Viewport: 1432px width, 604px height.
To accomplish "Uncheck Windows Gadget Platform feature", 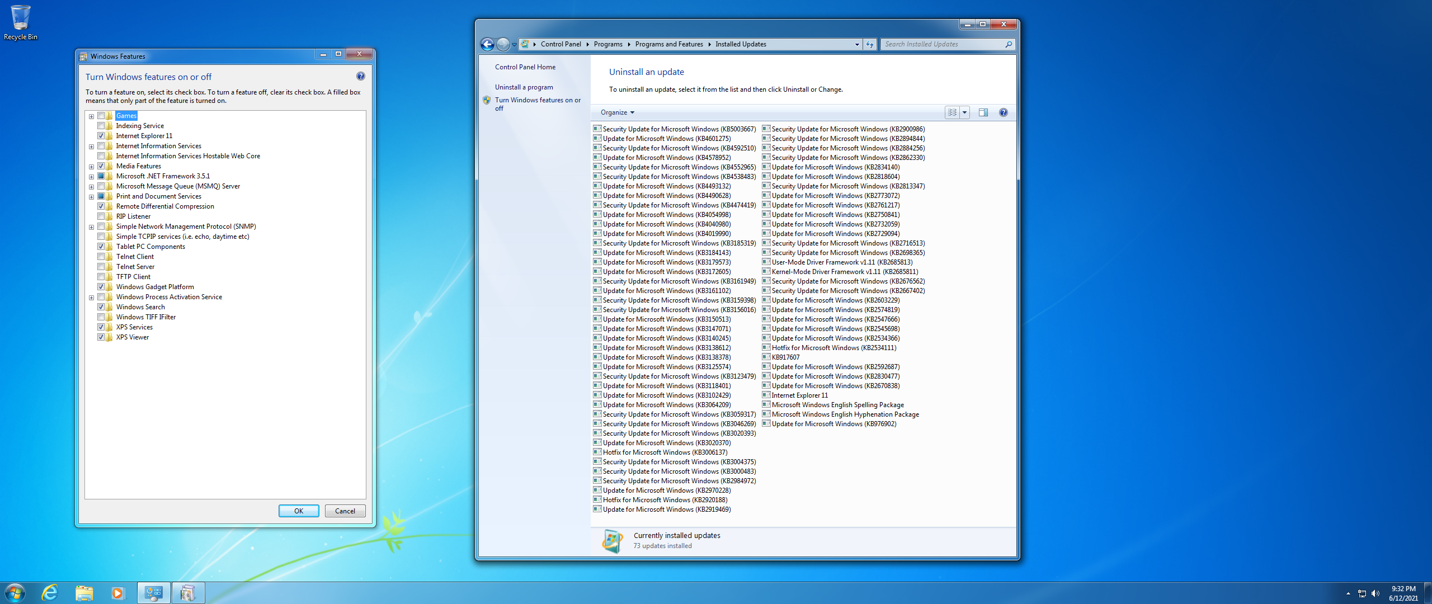I will (x=101, y=287).
